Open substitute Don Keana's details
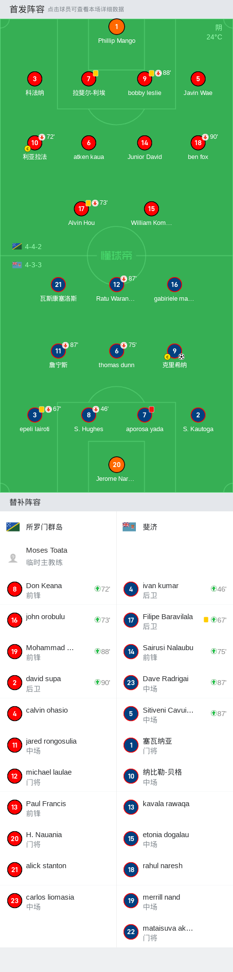This screenshot has width=233, height=972. [x=58, y=590]
